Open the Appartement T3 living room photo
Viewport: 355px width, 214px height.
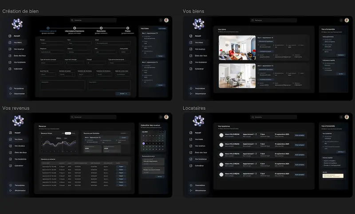tap(237, 48)
